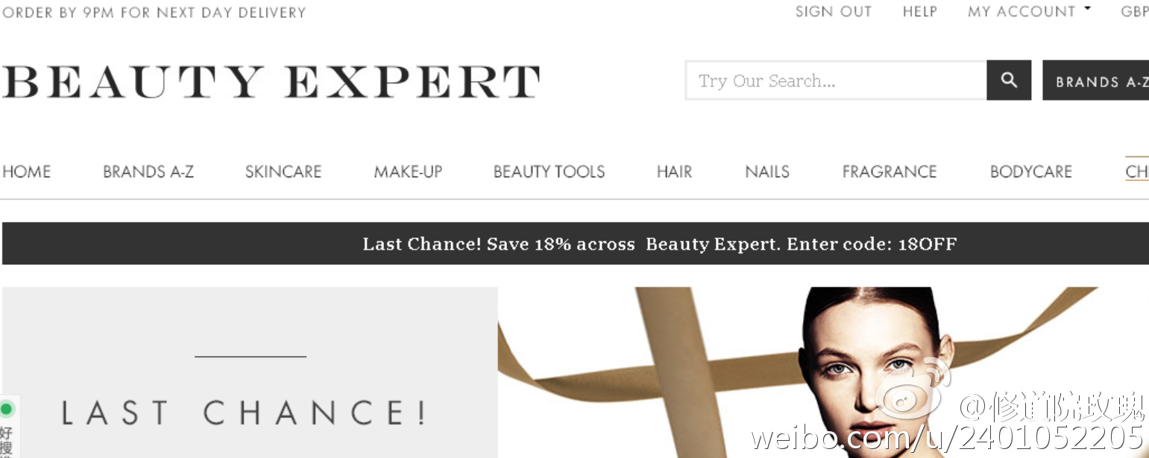The image size is (1149, 458).
Task: Select the Bodycare category
Action: pyautogui.click(x=1031, y=171)
